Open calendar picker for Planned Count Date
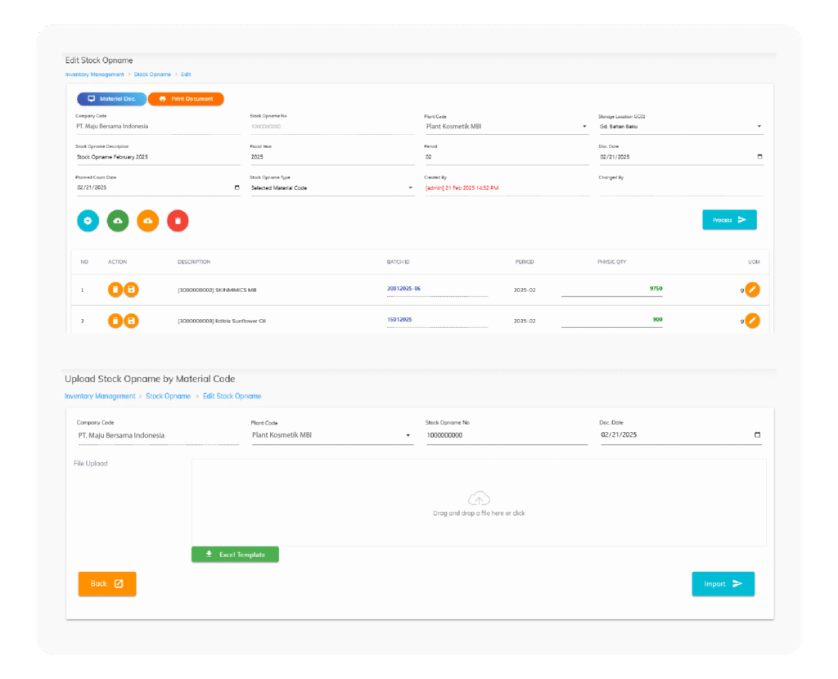The height and width of the screenshot is (679, 838). 237,187
